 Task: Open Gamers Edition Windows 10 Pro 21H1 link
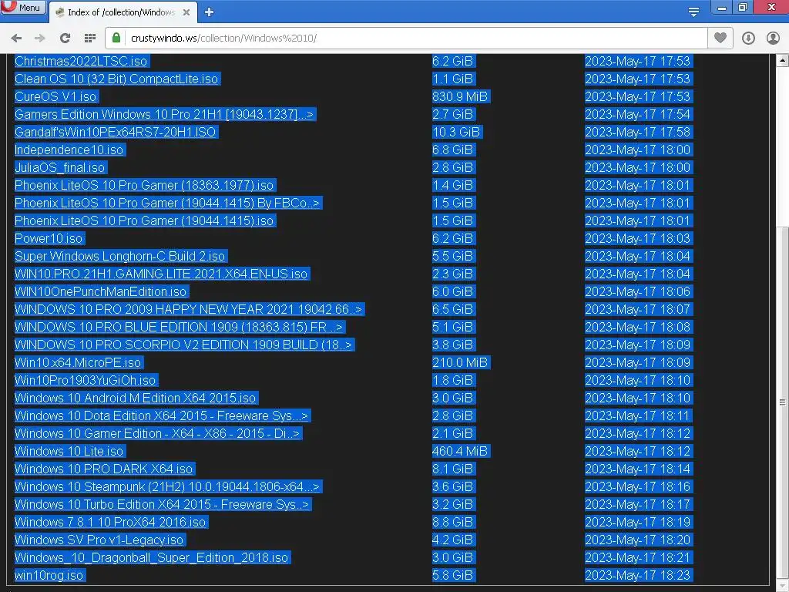[x=164, y=114]
